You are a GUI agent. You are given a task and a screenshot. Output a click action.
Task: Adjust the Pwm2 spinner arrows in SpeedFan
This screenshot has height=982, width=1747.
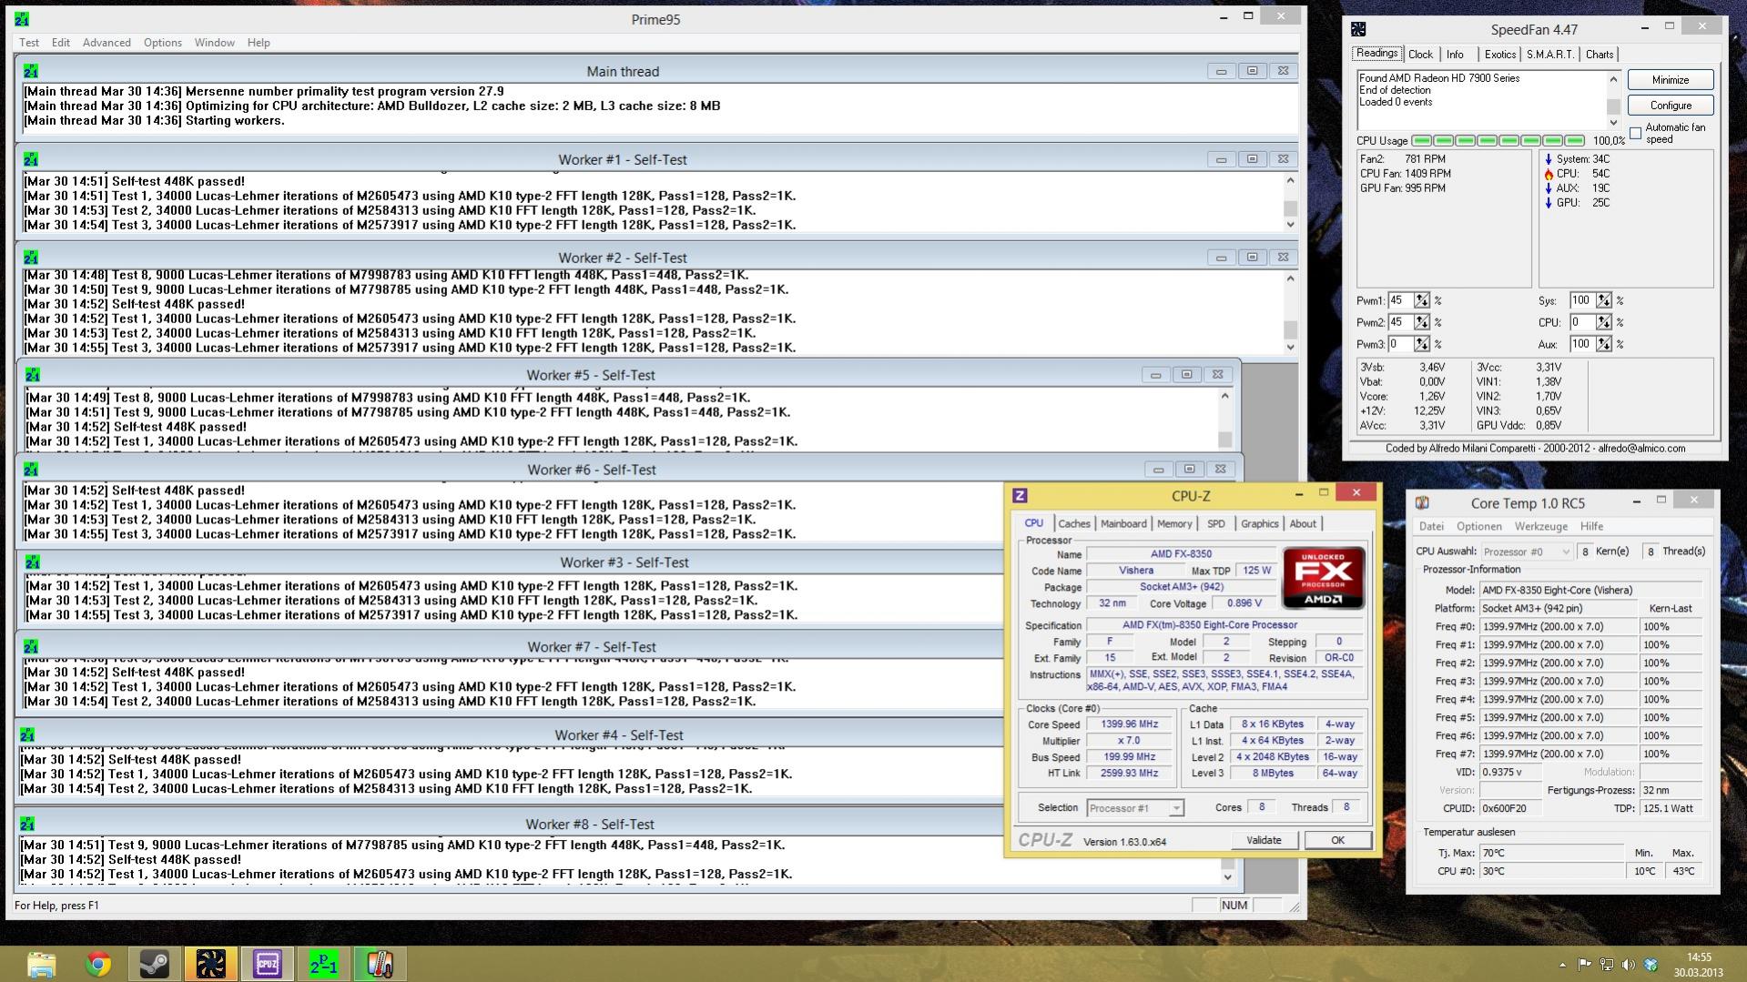pos(1422,323)
